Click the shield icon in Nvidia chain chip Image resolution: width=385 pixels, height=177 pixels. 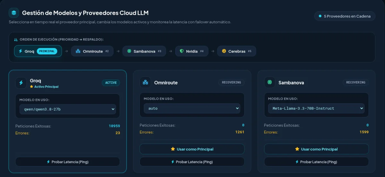182,51
